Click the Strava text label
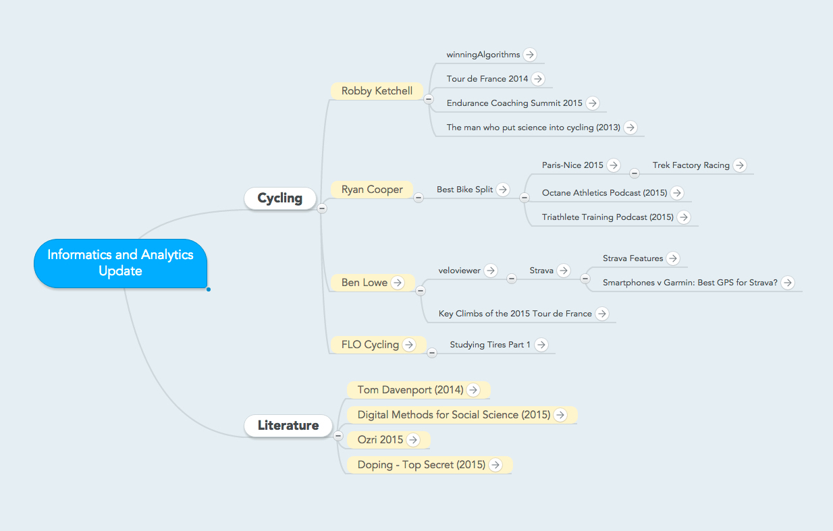This screenshot has width=833, height=531. (x=541, y=271)
